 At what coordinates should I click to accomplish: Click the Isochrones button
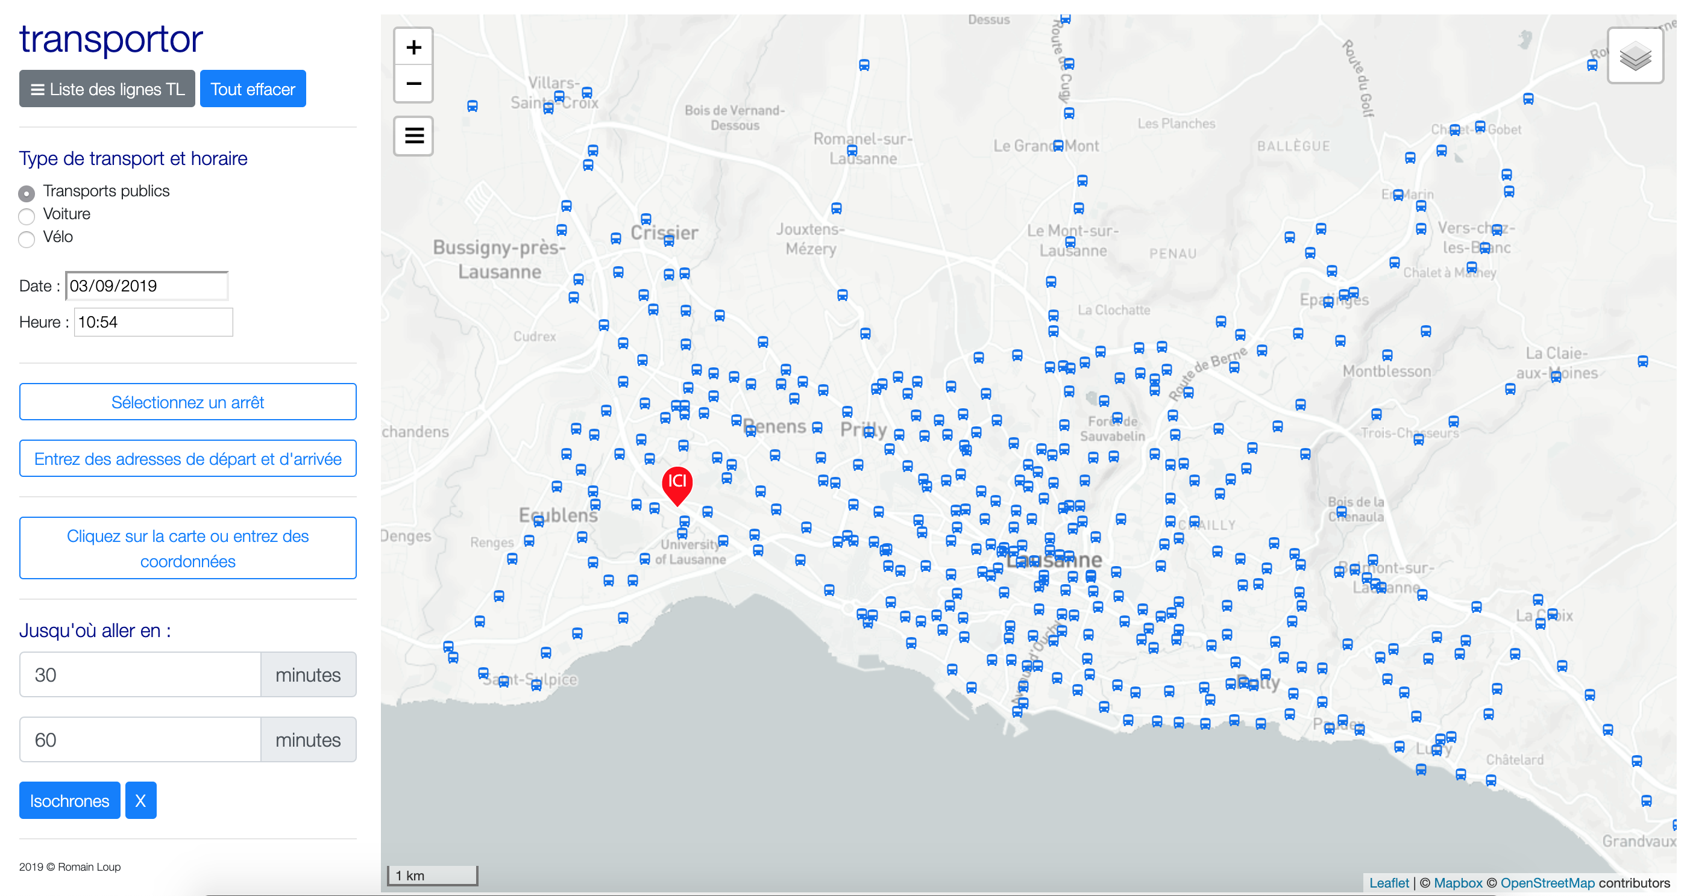tap(69, 800)
